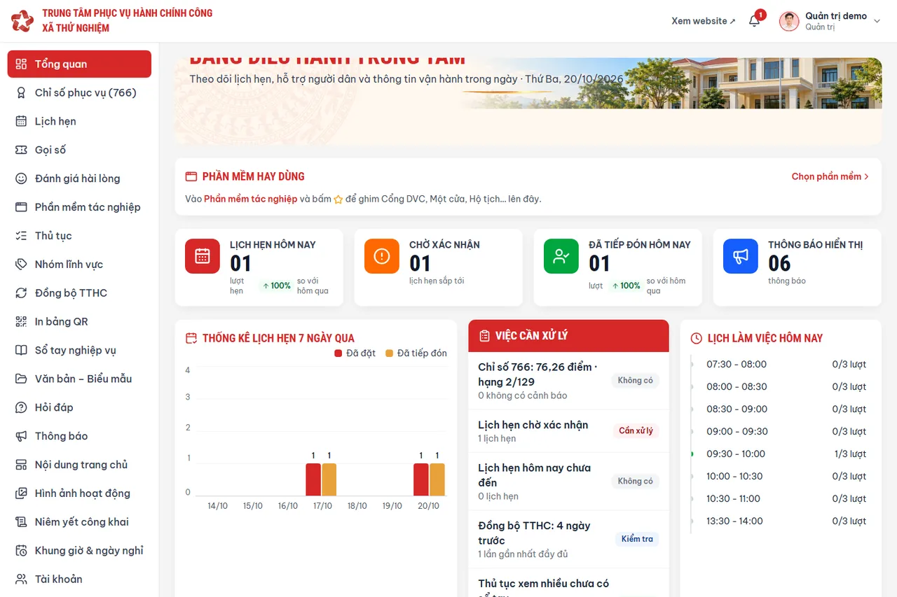Click the Hình ảnh hoạt động image icon
Viewport: 897px width, 597px height.
[x=21, y=493]
